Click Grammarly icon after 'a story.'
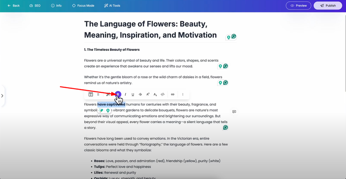 pos(225,127)
